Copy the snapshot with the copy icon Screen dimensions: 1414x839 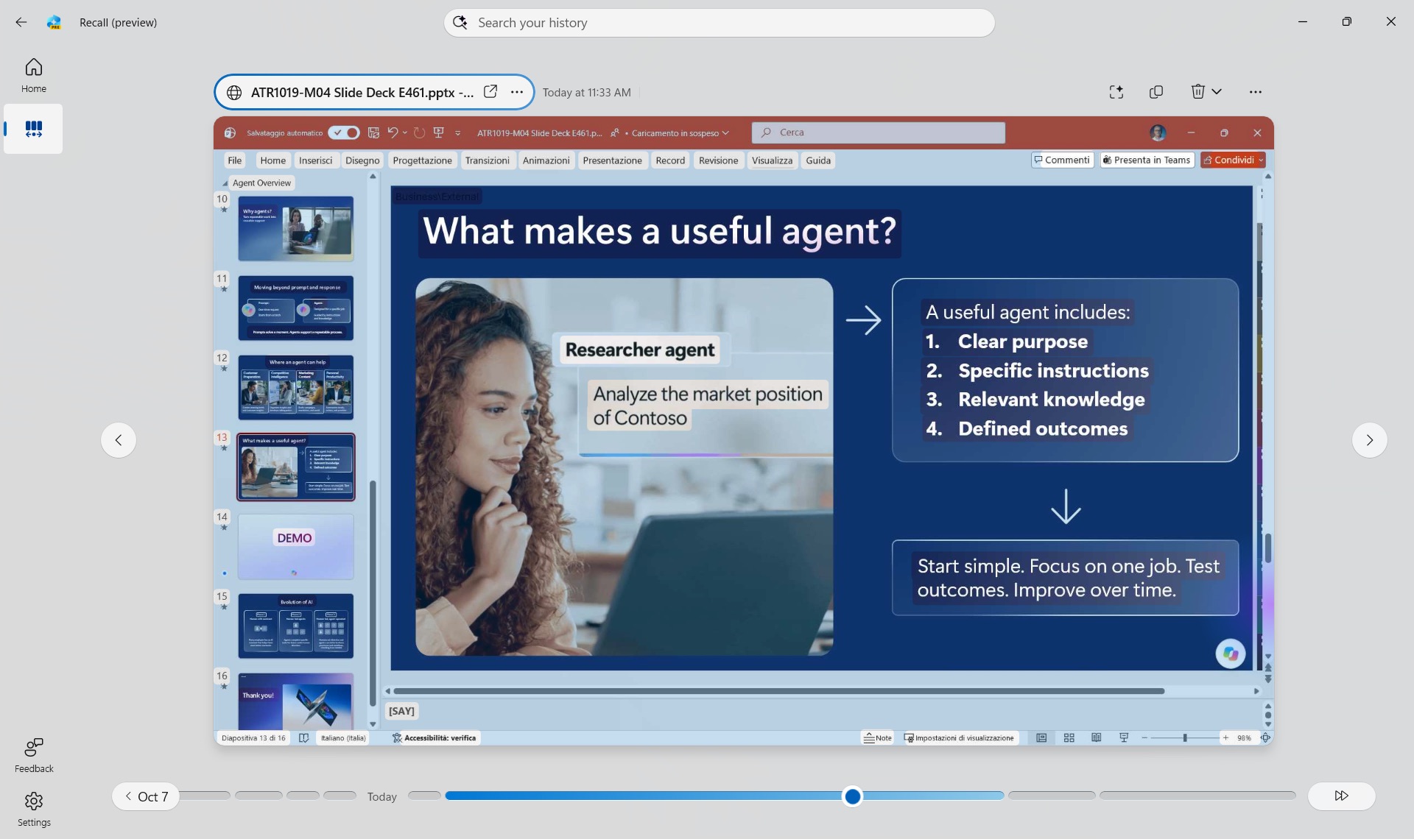[1156, 92]
